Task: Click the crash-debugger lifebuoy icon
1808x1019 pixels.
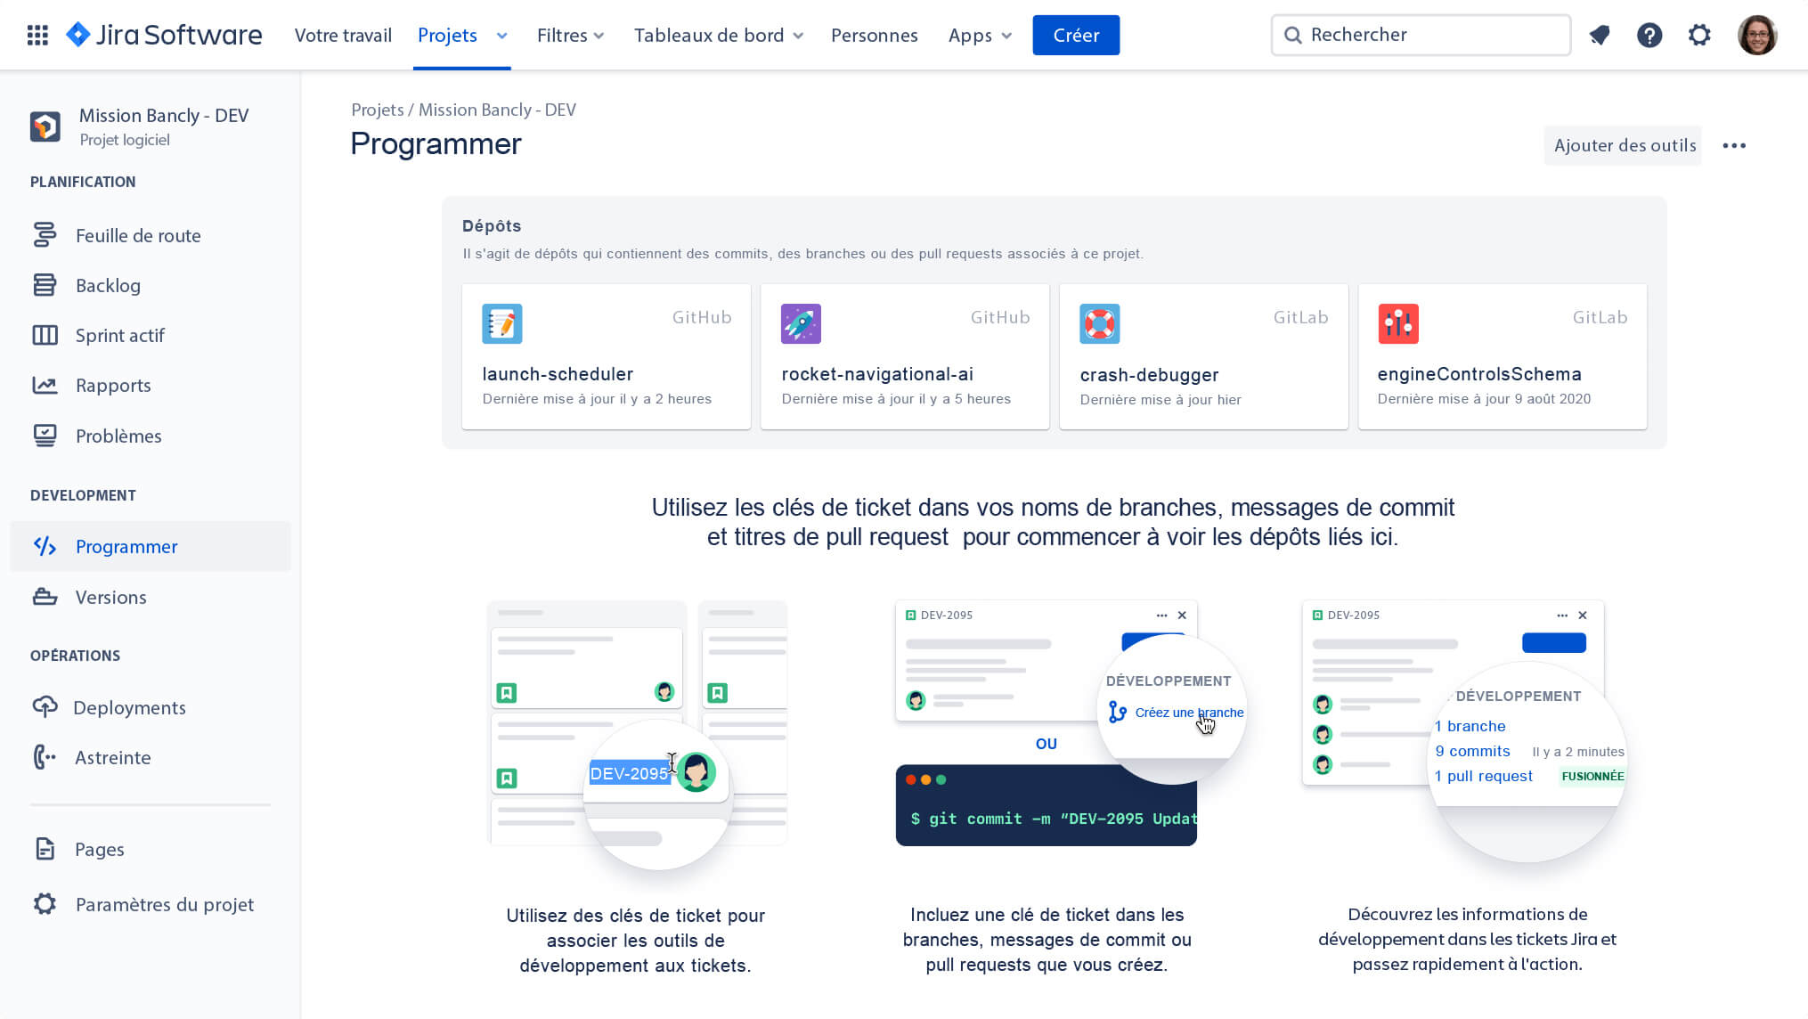Action: click(x=1099, y=323)
